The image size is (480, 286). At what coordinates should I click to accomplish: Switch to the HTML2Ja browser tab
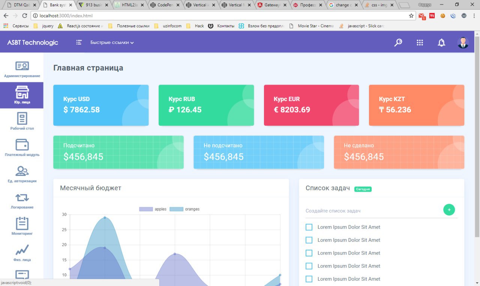point(129,5)
